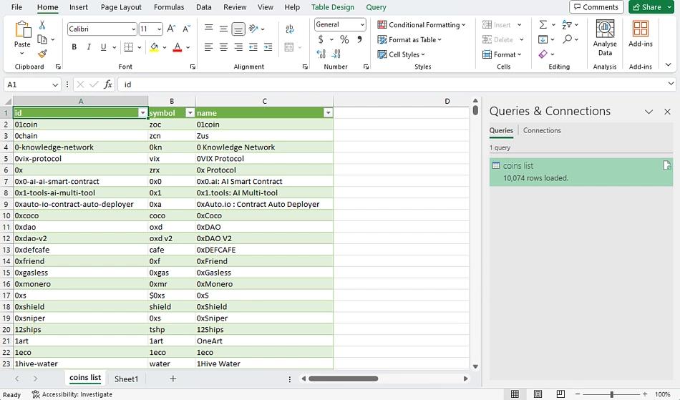The width and height of the screenshot is (680, 400).
Task: Click the Cut scissors icon
Action: point(42,25)
